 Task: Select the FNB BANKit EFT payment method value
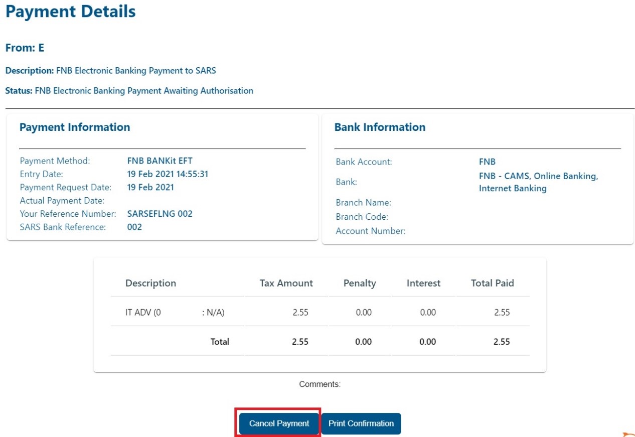(160, 161)
